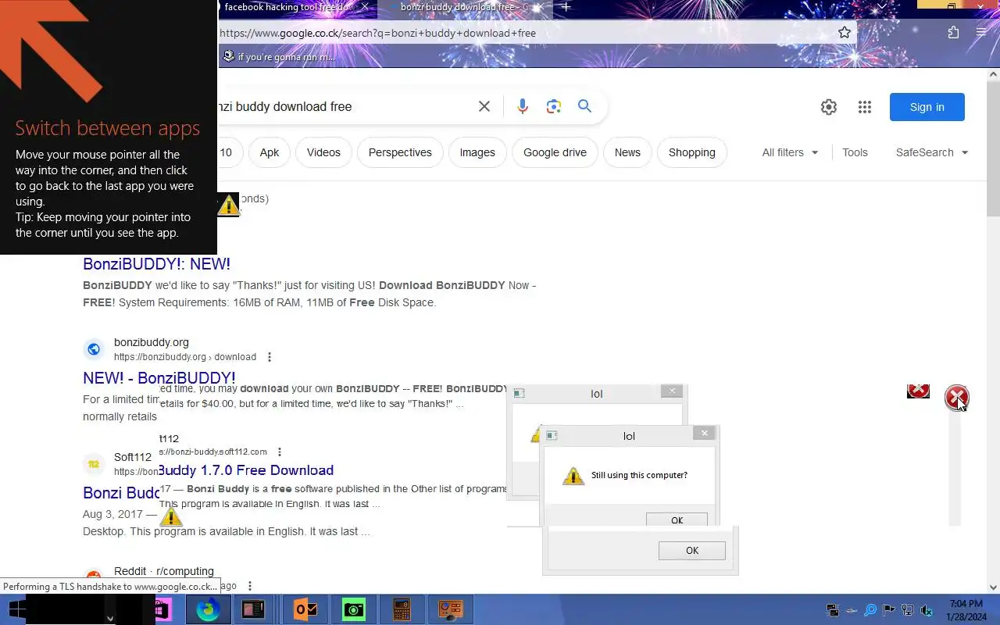Click 'Still using this computer?' message text
Image resolution: width=1000 pixels, height=625 pixels.
coord(639,475)
